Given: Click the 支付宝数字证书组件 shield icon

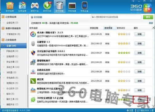Looking at the screenshot, I should click(x=33, y=53).
